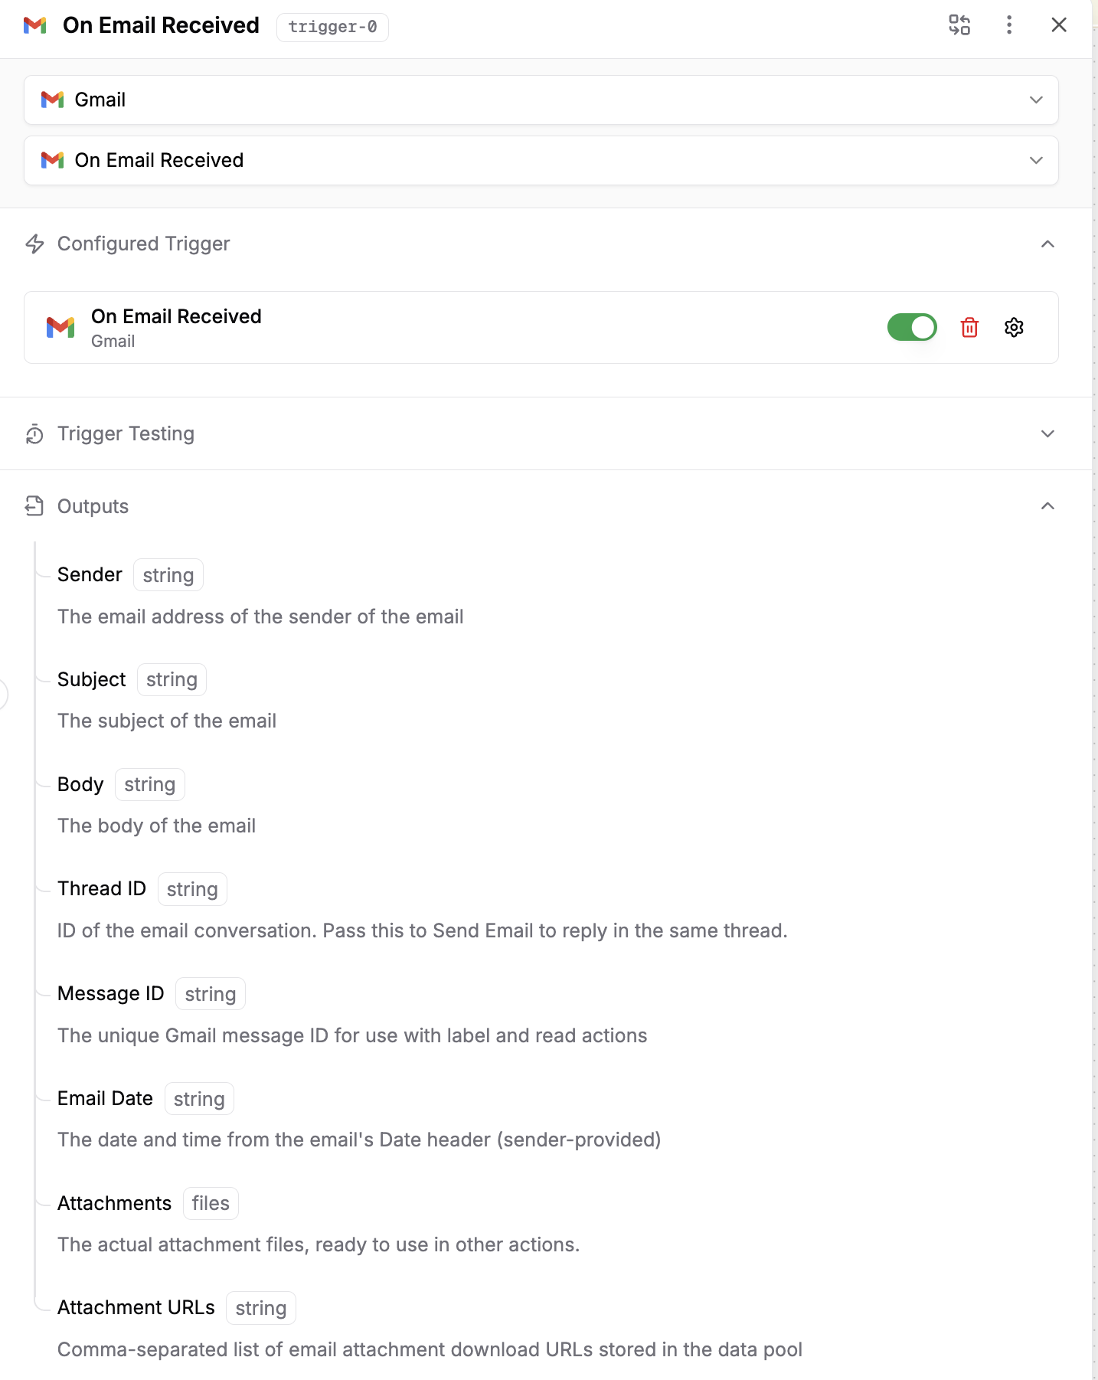The width and height of the screenshot is (1098, 1380).
Task: Open trigger settings via gear icon
Action: (x=1014, y=328)
